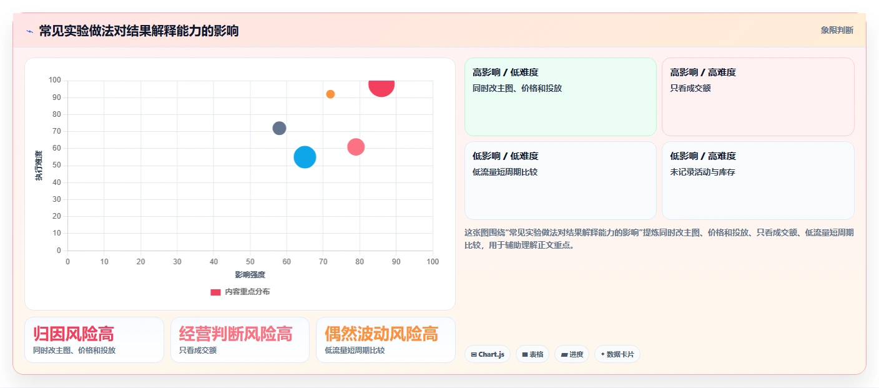Toggle the 内容重点分布 legend entry
Viewport: 879px width, 388px height.
coord(240,292)
